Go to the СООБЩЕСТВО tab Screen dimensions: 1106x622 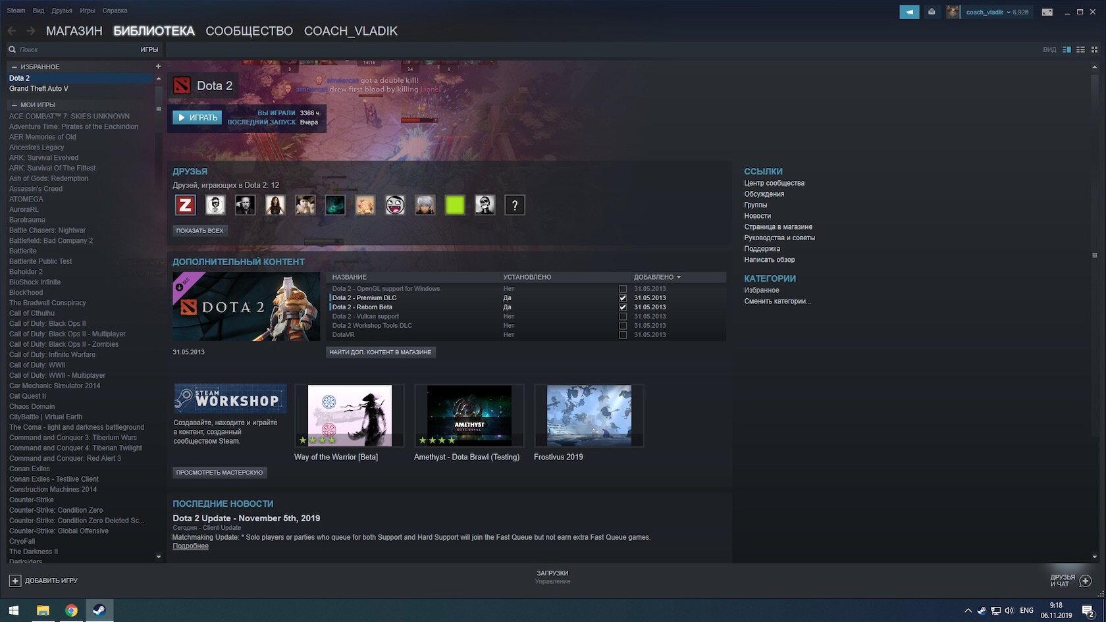[x=249, y=31]
